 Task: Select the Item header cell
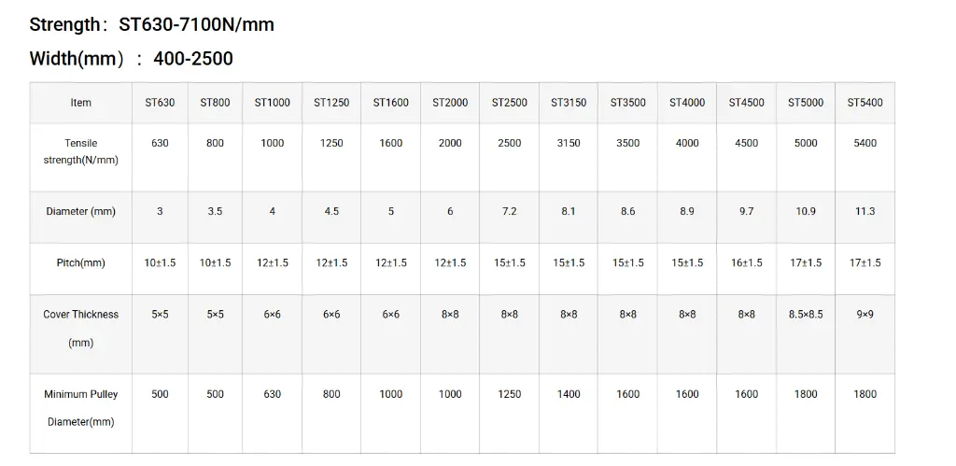coord(81,103)
